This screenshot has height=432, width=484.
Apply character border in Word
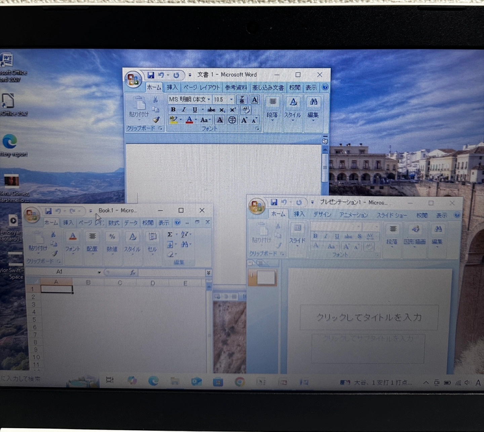pos(254,99)
